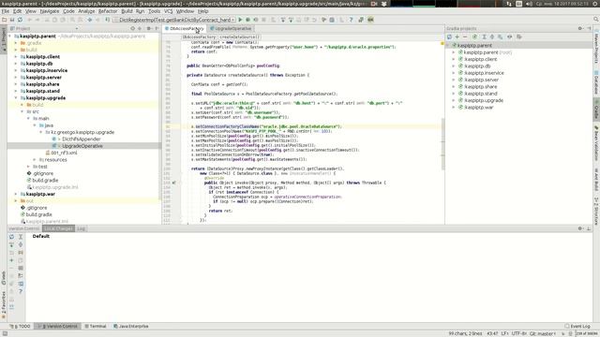Viewport: 600px width, 337px height.
Task: Open the Java Enterprise tool window button
Action: coord(131,327)
